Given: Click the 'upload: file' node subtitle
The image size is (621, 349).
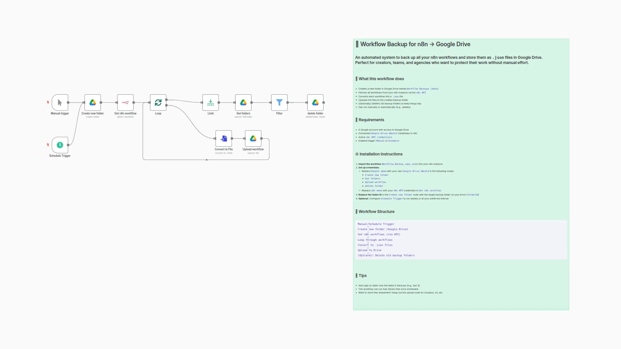Looking at the screenshot, I should (253, 153).
